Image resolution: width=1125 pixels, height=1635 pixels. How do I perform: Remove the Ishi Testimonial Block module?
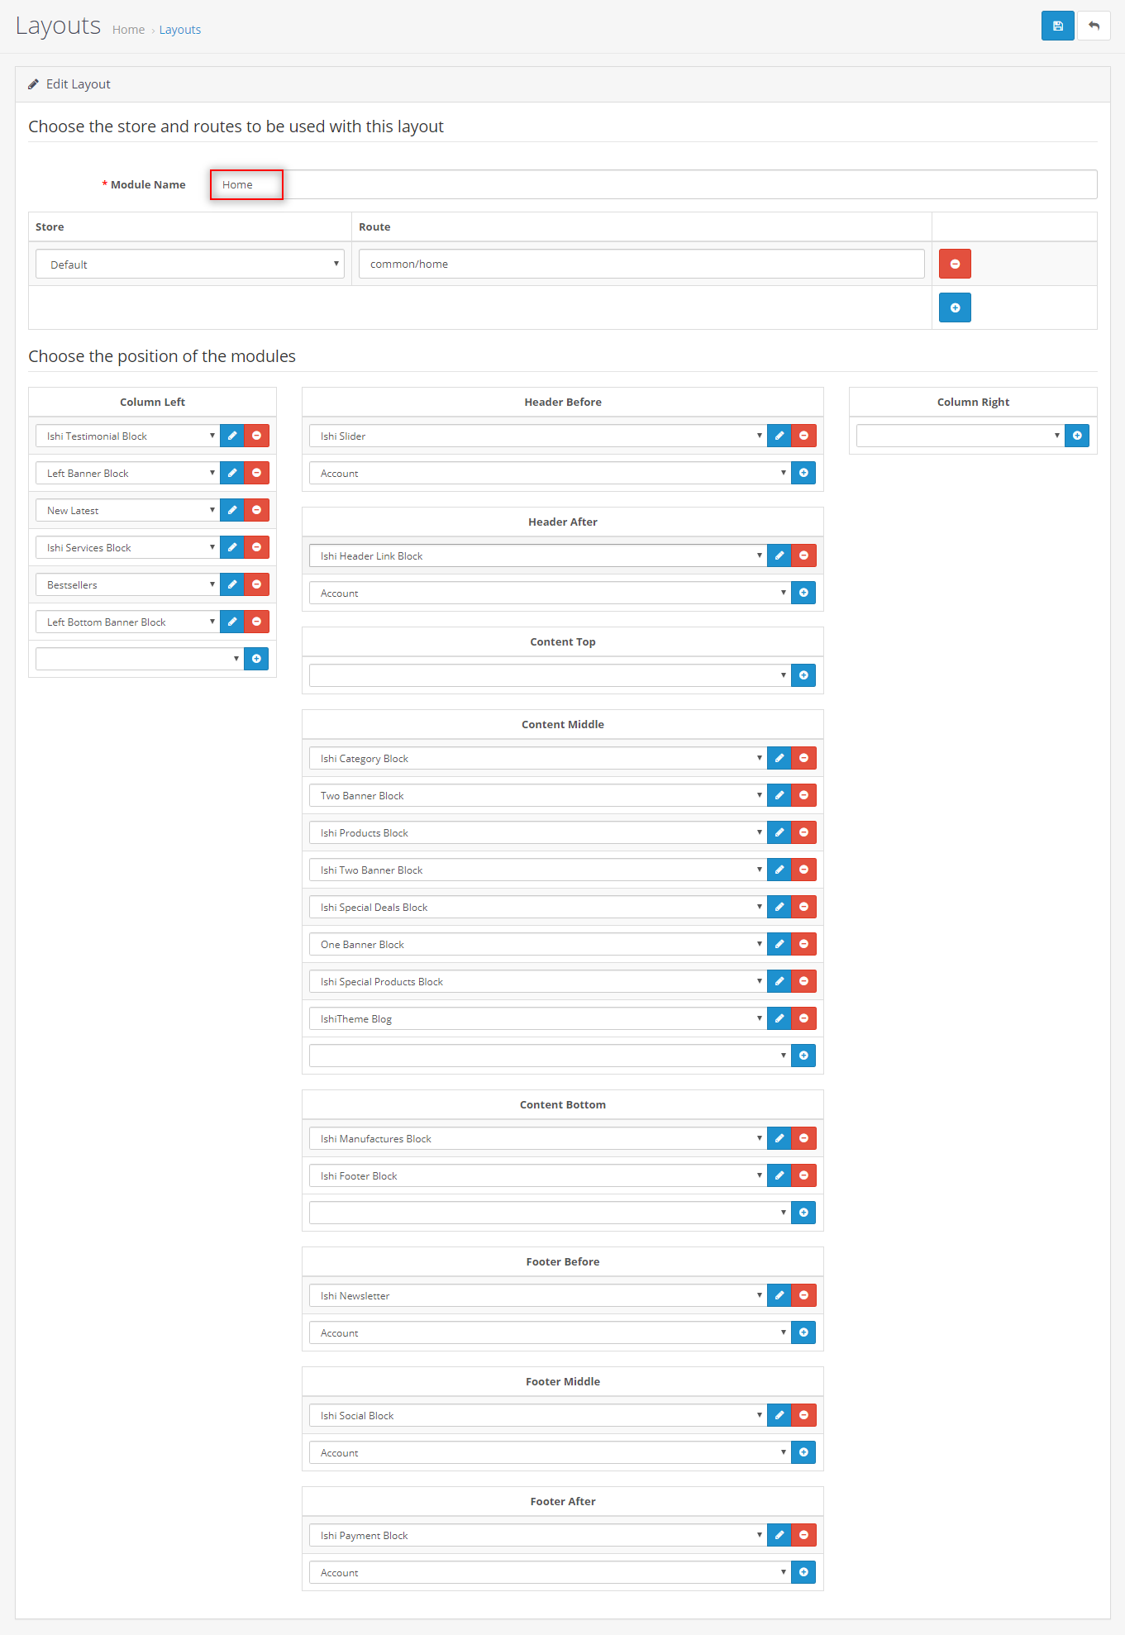coord(256,436)
